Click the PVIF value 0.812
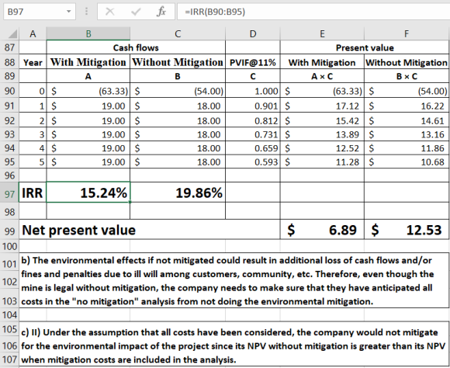Viewport: 450px width, 368px height. [x=253, y=120]
